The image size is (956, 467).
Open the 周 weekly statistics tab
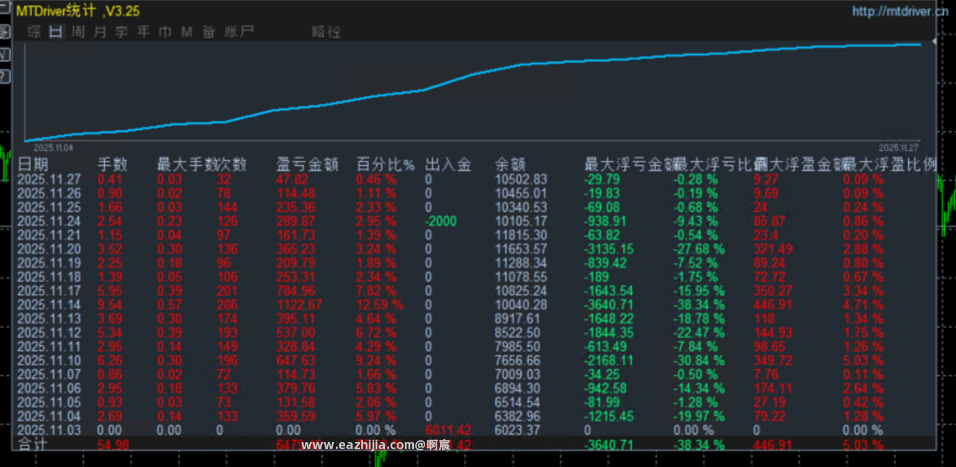[x=78, y=32]
